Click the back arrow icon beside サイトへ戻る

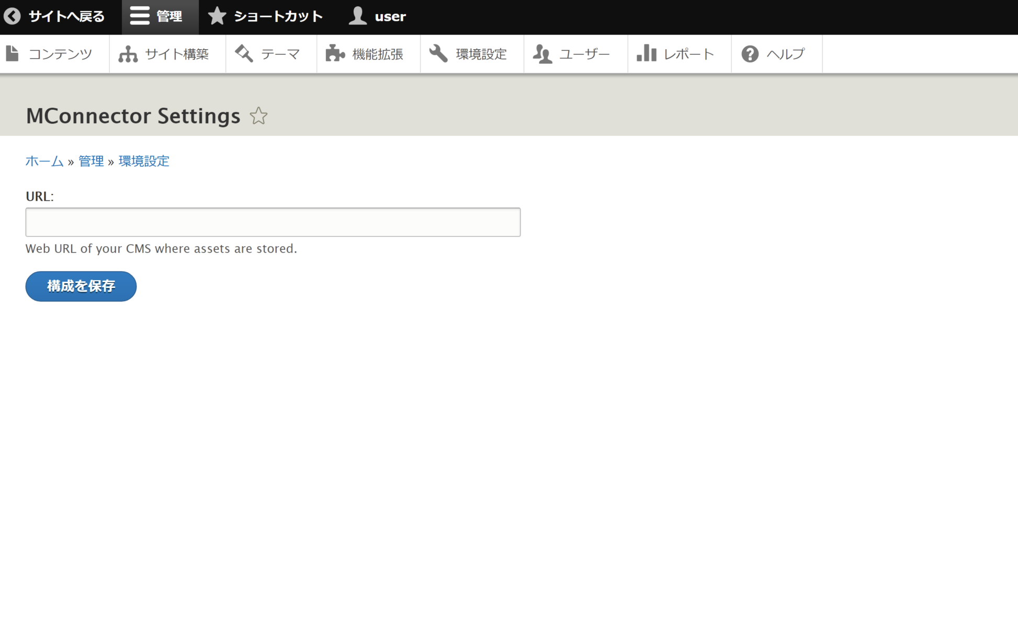click(x=12, y=16)
